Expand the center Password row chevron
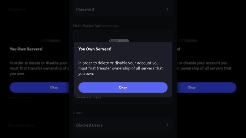The image size is (246, 138). click(x=167, y=9)
